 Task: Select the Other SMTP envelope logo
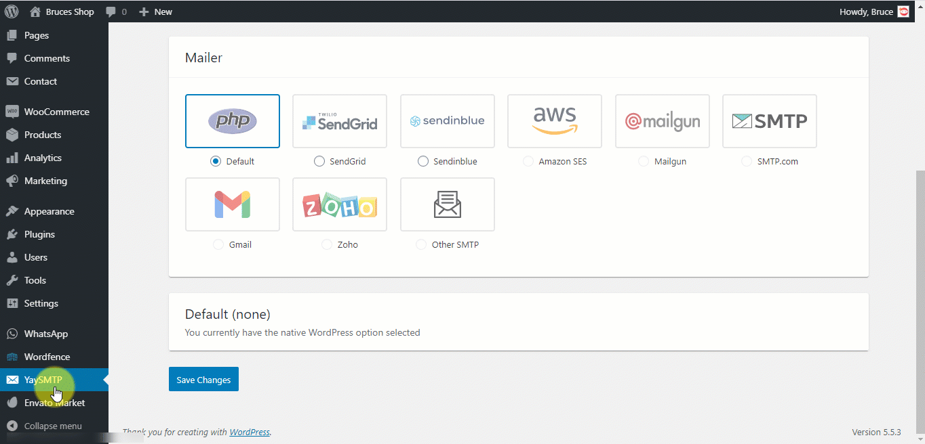click(448, 204)
